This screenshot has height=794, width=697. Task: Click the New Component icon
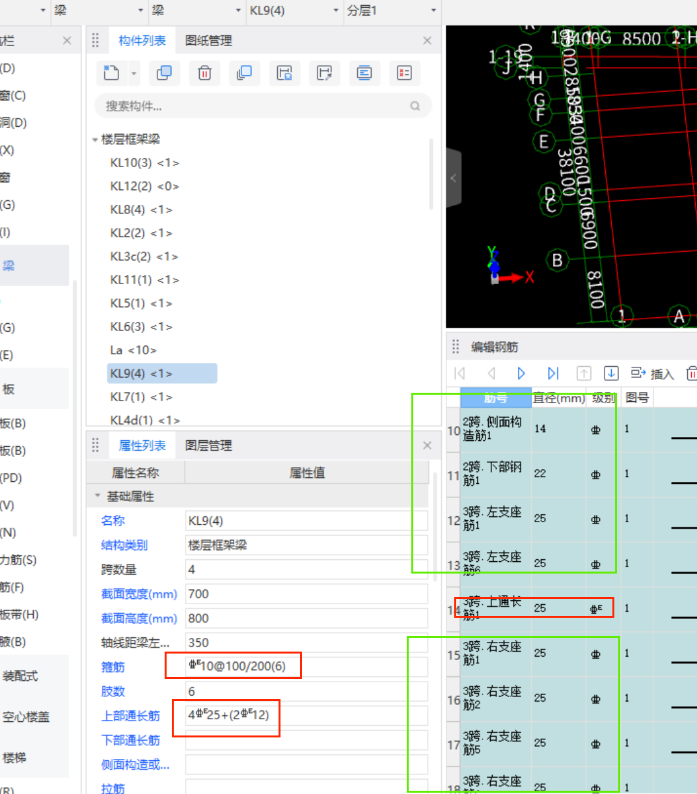click(x=111, y=73)
